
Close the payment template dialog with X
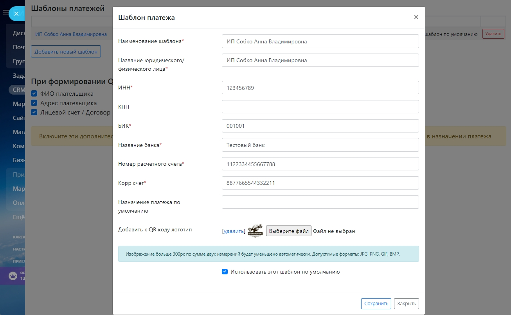coord(416,17)
